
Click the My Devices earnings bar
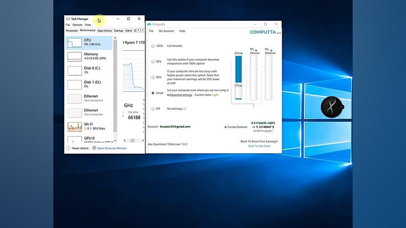(x=254, y=78)
